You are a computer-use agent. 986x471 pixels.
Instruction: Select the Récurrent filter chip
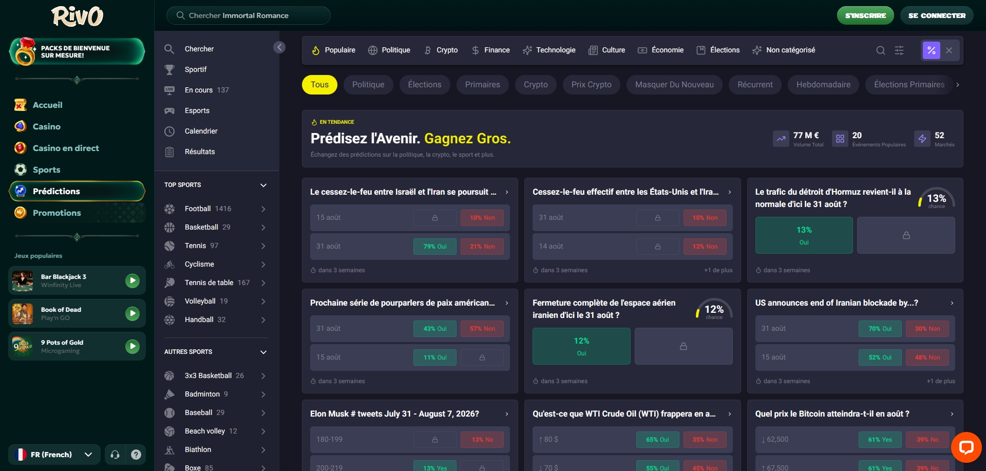pyautogui.click(x=755, y=85)
